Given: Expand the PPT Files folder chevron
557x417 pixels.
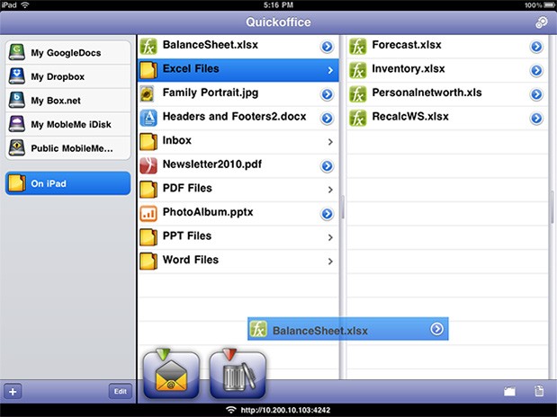Looking at the screenshot, I should click(x=330, y=238).
